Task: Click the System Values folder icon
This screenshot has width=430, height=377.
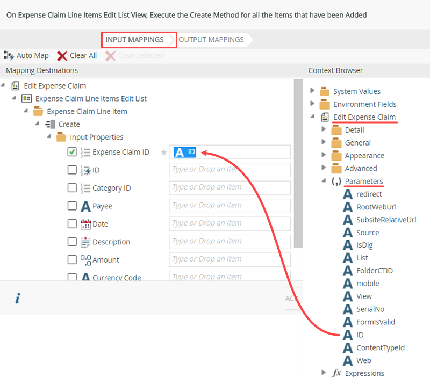Action: [x=325, y=91]
